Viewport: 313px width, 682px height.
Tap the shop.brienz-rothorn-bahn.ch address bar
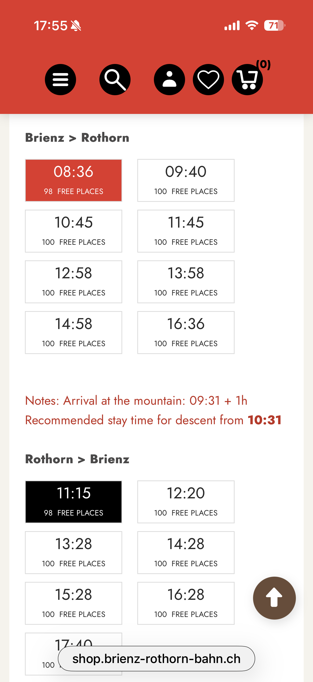coord(156,658)
